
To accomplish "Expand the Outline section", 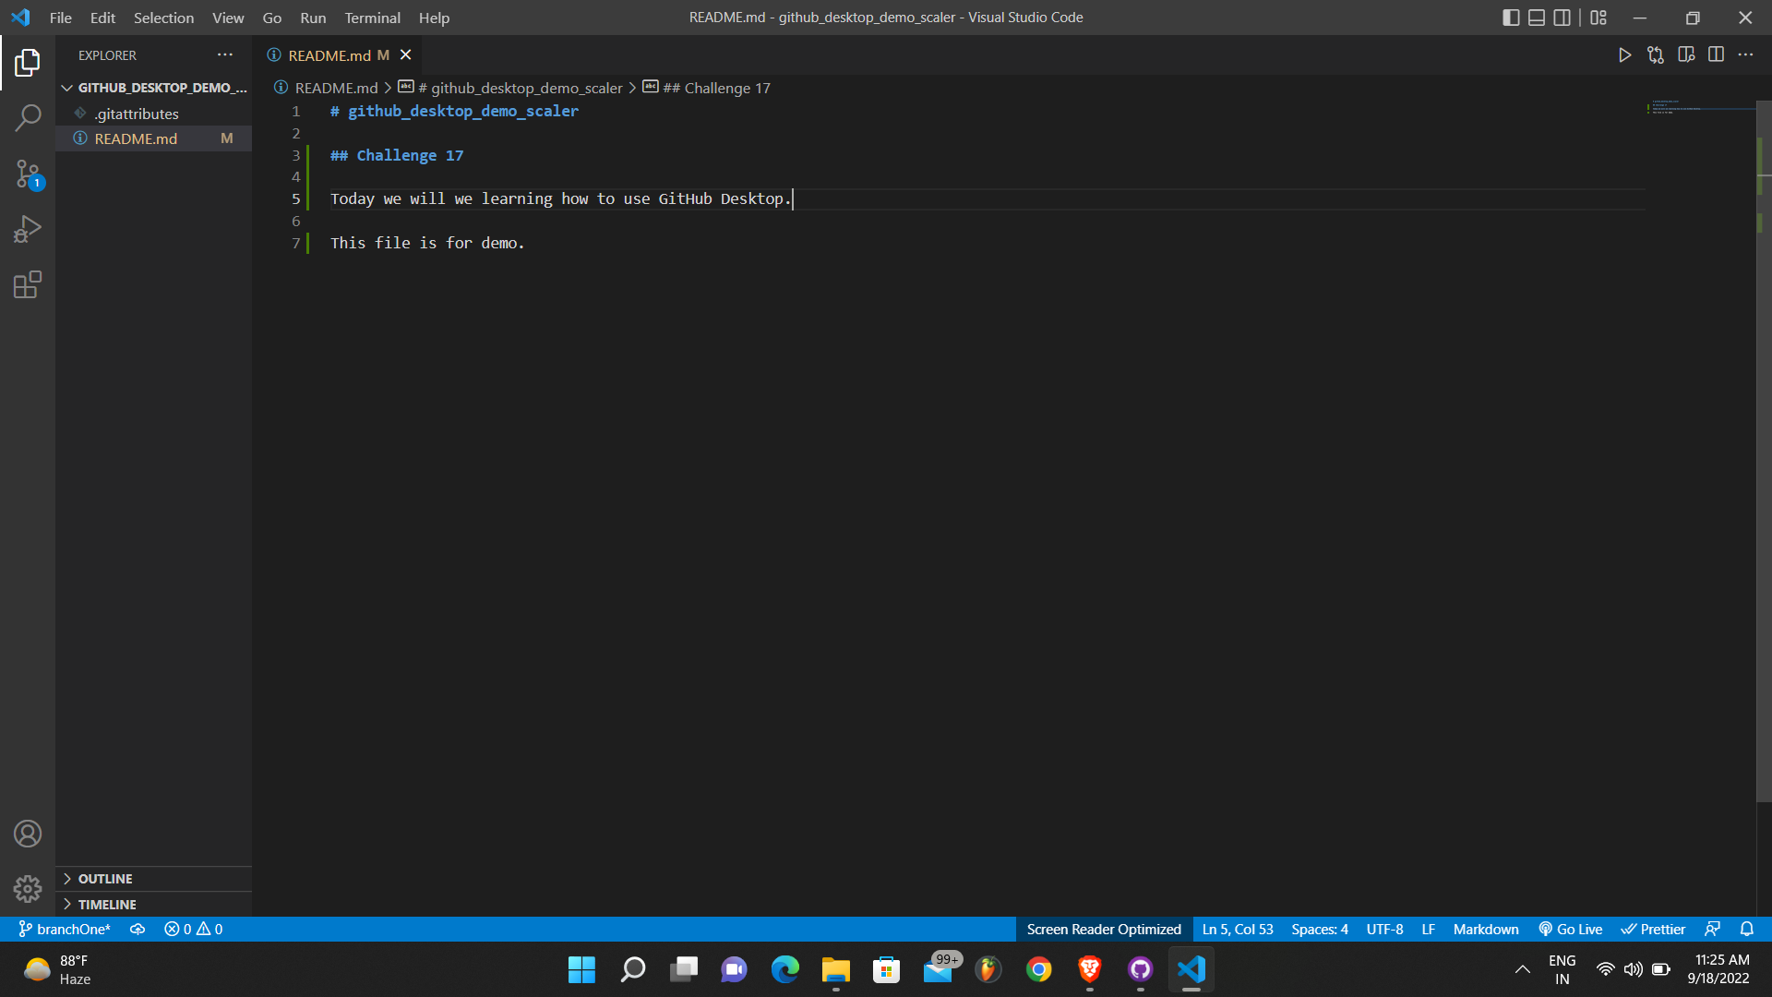I will pyautogui.click(x=104, y=878).
